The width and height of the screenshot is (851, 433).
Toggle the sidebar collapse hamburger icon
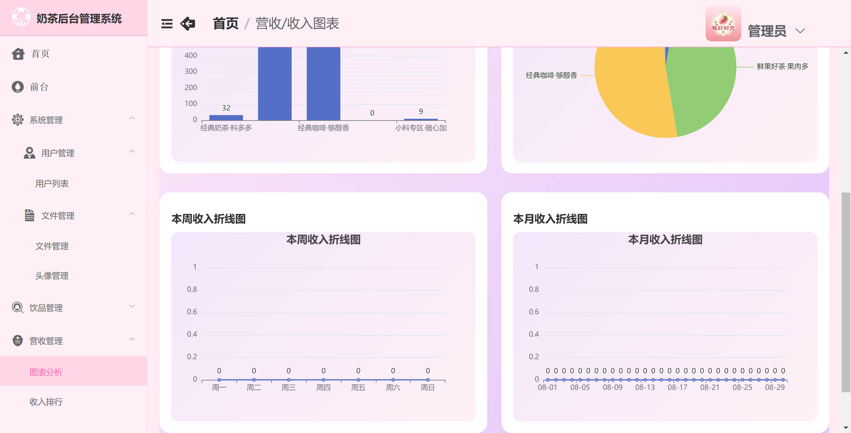coord(167,24)
